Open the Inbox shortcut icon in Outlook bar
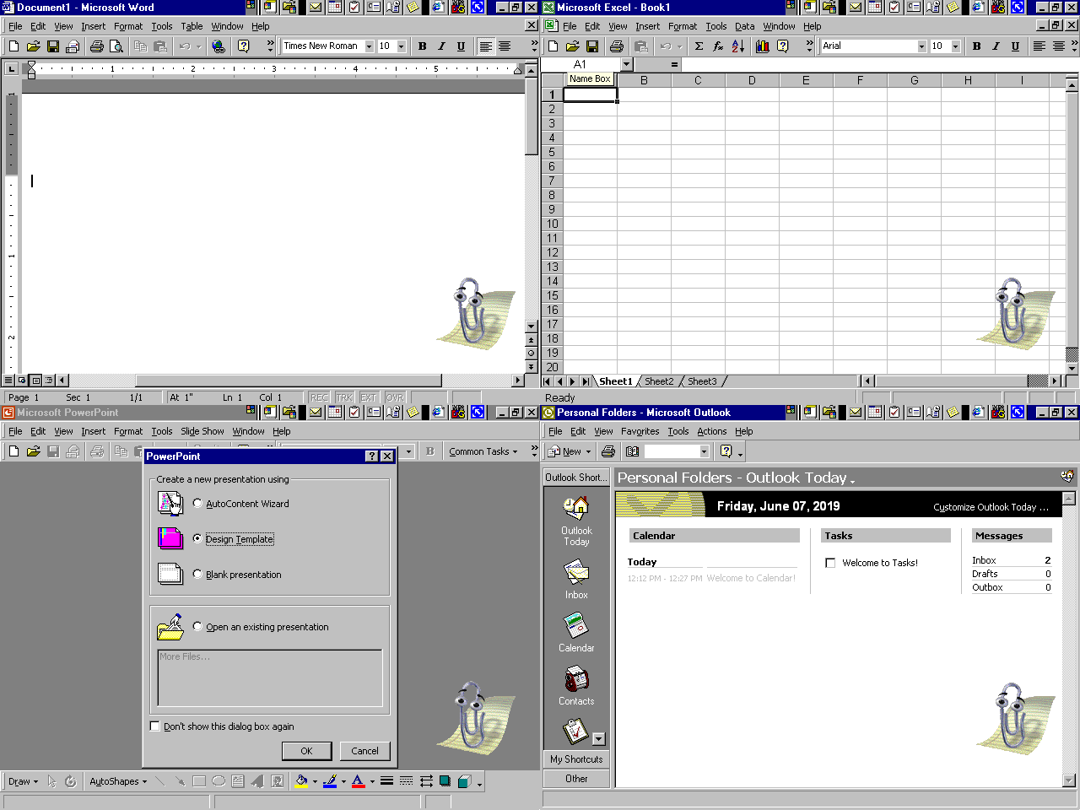 coord(576,579)
